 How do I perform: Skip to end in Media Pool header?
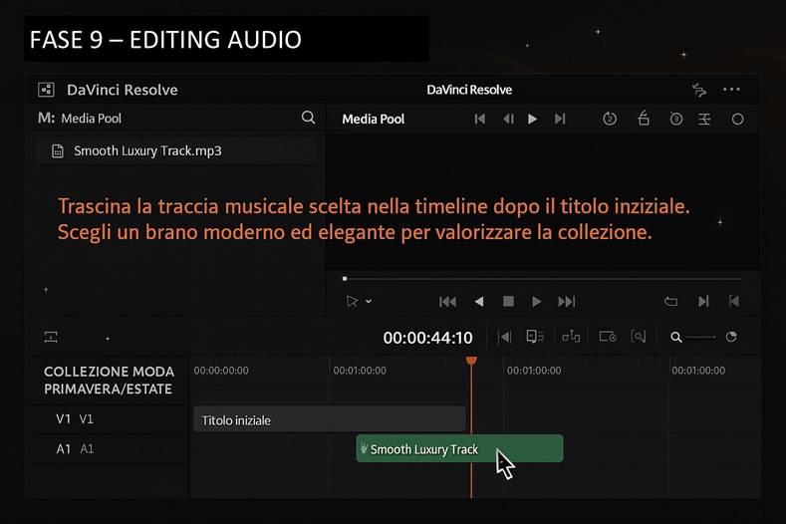[x=560, y=119]
